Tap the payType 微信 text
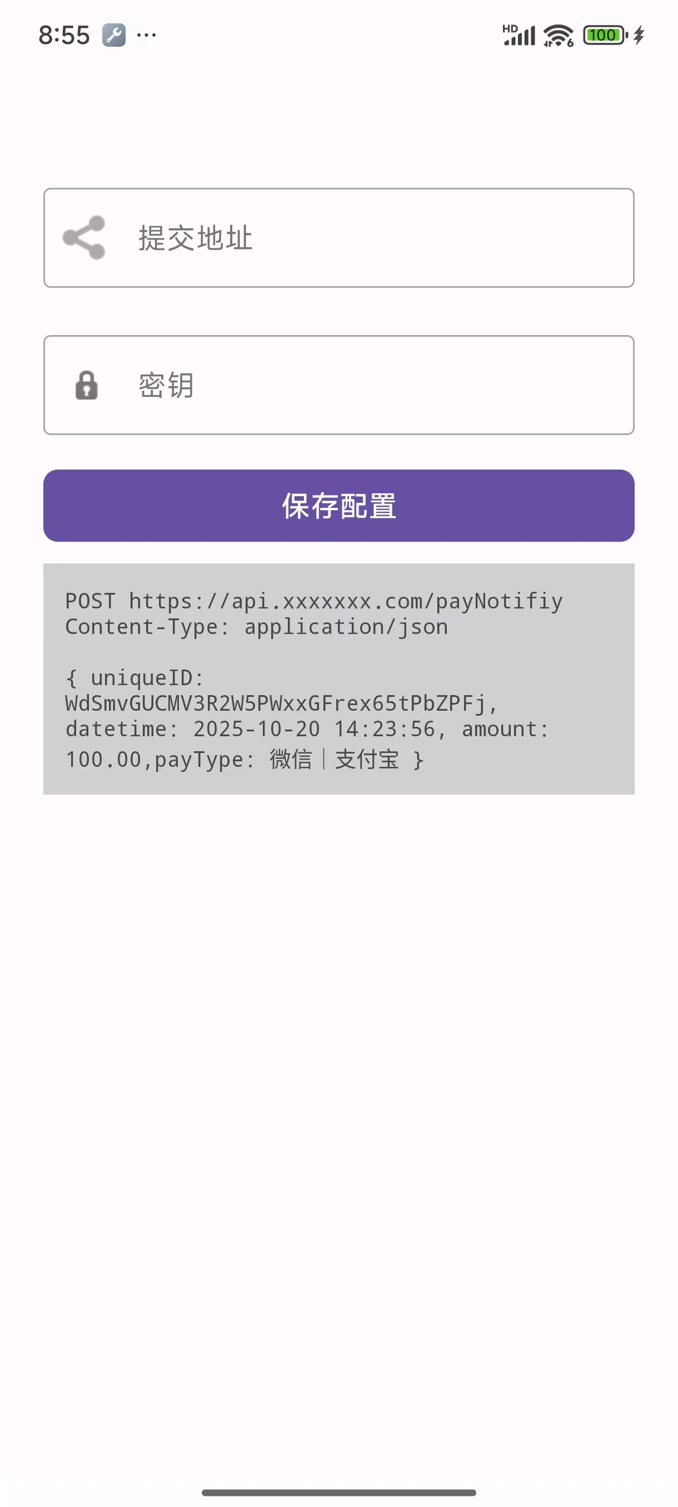This screenshot has width=678, height=1507. (291, 760)
